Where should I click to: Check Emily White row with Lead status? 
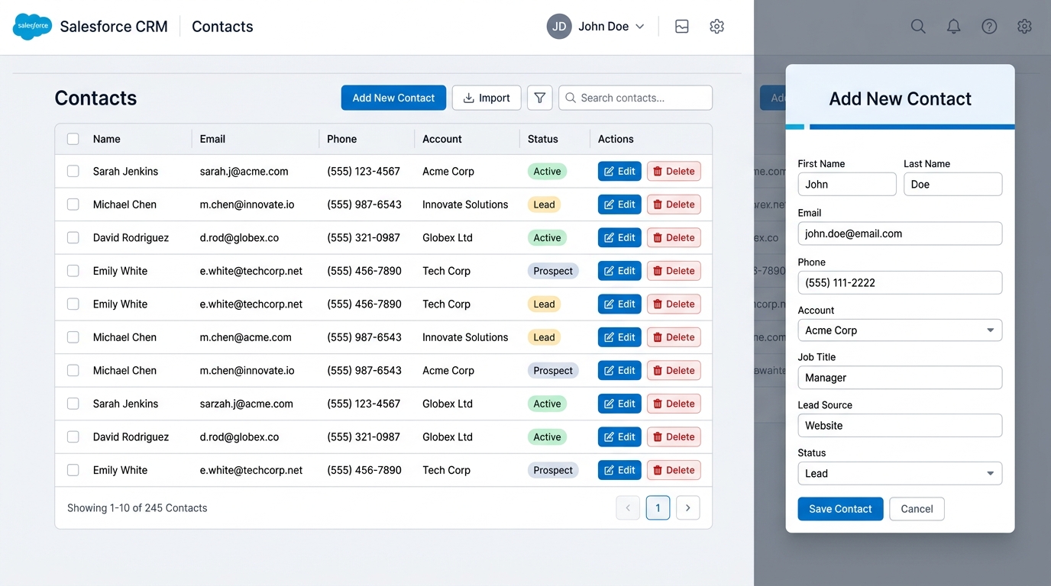73,304
